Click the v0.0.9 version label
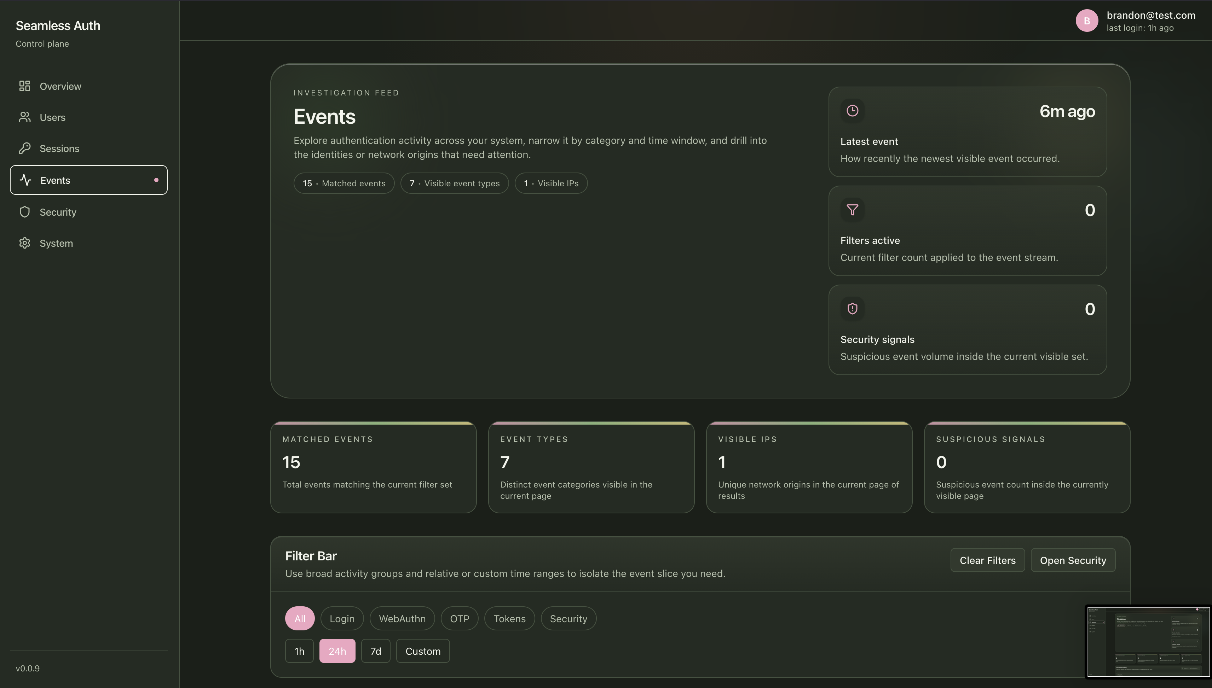Image resolution: width=1212 pixels, height=688 pixels. 27,668
